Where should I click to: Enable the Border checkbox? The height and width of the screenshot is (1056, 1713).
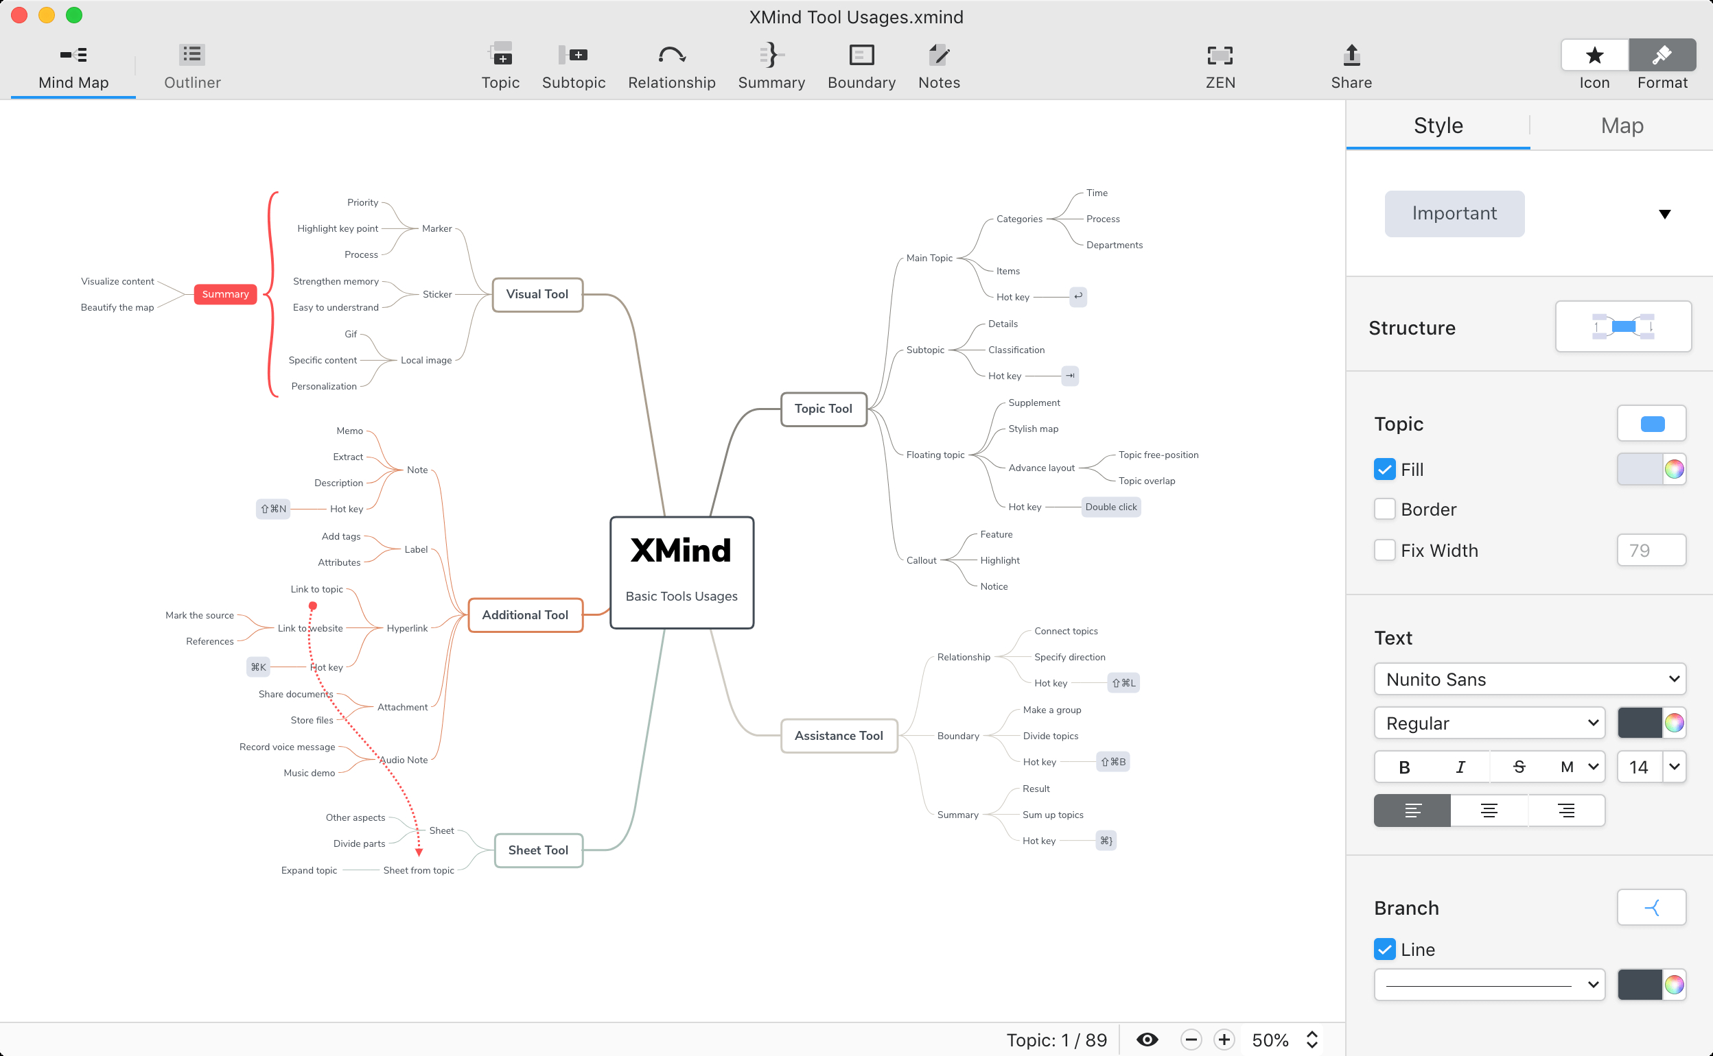1384,508
